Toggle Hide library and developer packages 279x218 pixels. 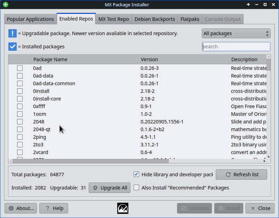click(136, 175)
